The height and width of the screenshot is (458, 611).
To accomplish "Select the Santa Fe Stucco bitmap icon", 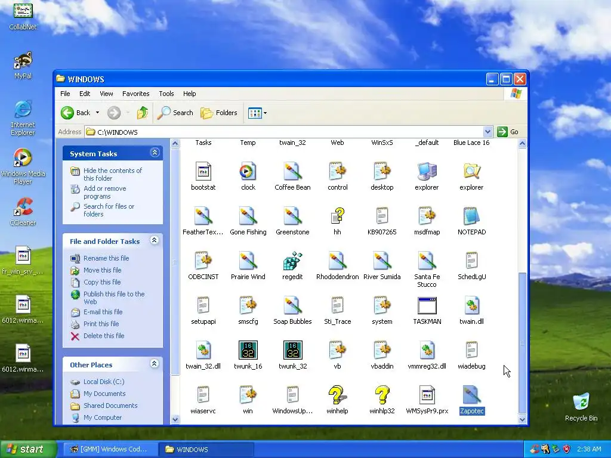I will (x=427, y=261).
